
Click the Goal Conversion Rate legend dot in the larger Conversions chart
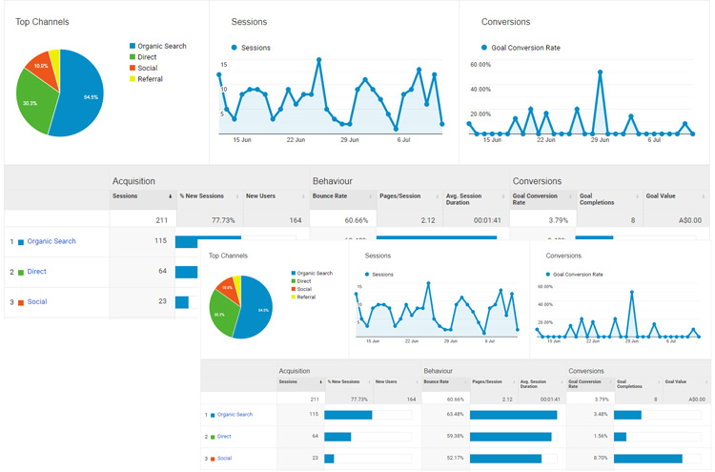pyautogui.click(x=484, y=48)
